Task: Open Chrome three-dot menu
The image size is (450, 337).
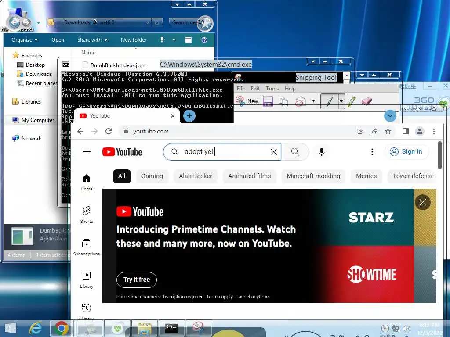Action: pyautogui.click(x=434, y=131)
